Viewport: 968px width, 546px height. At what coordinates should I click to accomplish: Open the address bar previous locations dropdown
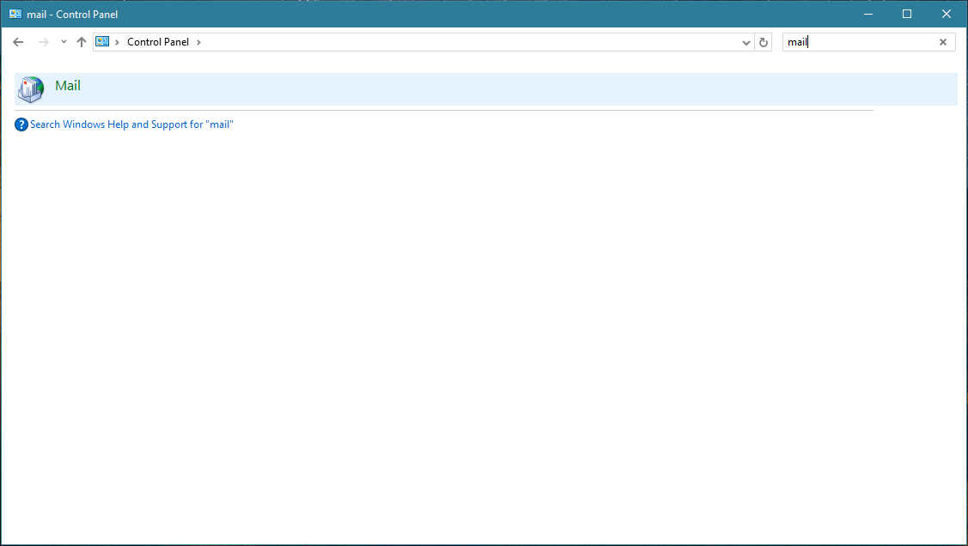[x=746, y=42]
